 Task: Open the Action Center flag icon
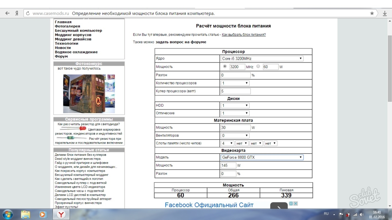pyautogui.click(x=341, y=214)
